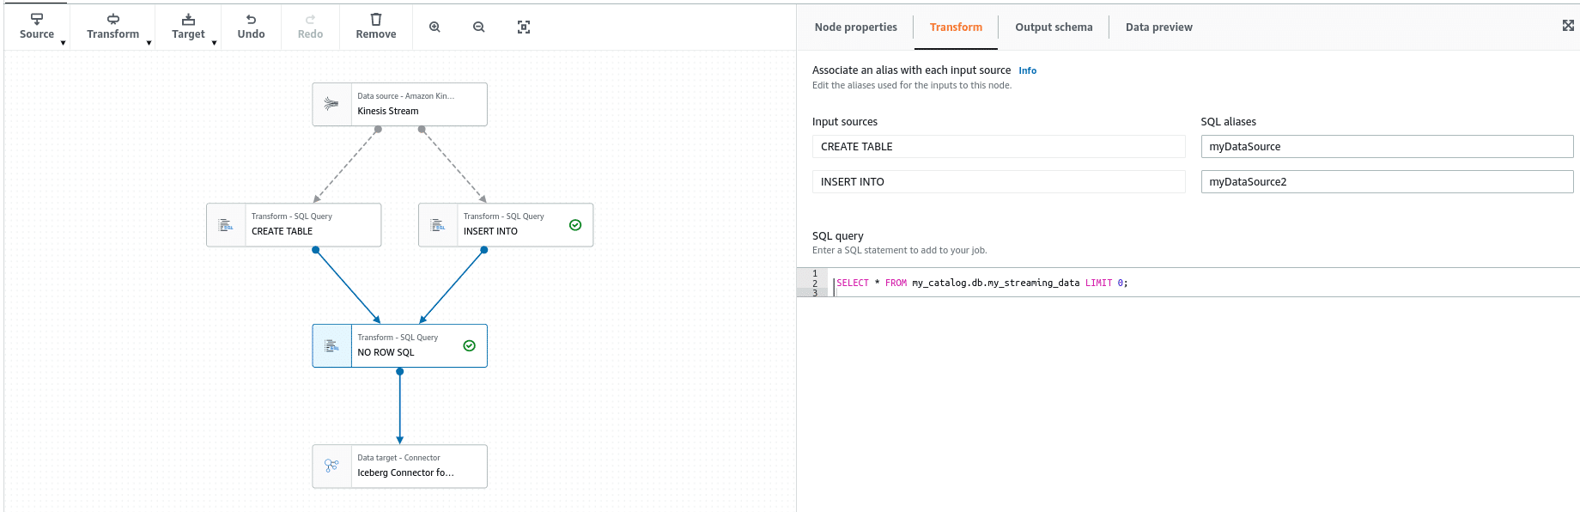Screen dimensions: 1580x512
Task: Click the green checkmark on INSERT INTO node
Action: tap(575, 225)
